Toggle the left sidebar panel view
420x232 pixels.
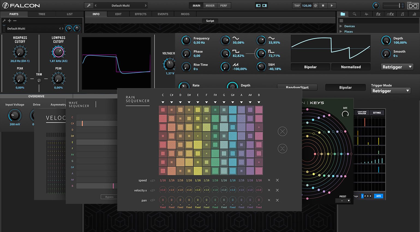[x=258, y=5]
